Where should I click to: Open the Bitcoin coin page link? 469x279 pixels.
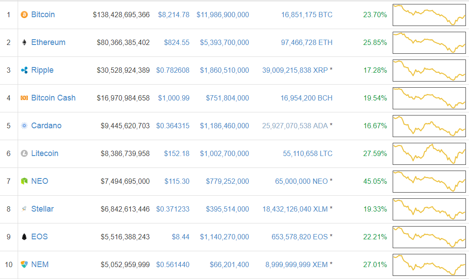coord(43,15)
